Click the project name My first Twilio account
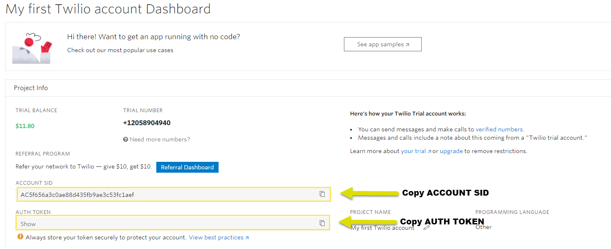The width and height of the screenshot is (611, 249). pos(382,228)
